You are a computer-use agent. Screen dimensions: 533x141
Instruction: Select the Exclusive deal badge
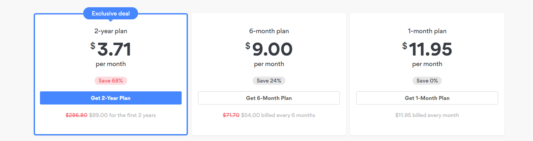pyautogui.click(x=111, y=13)
